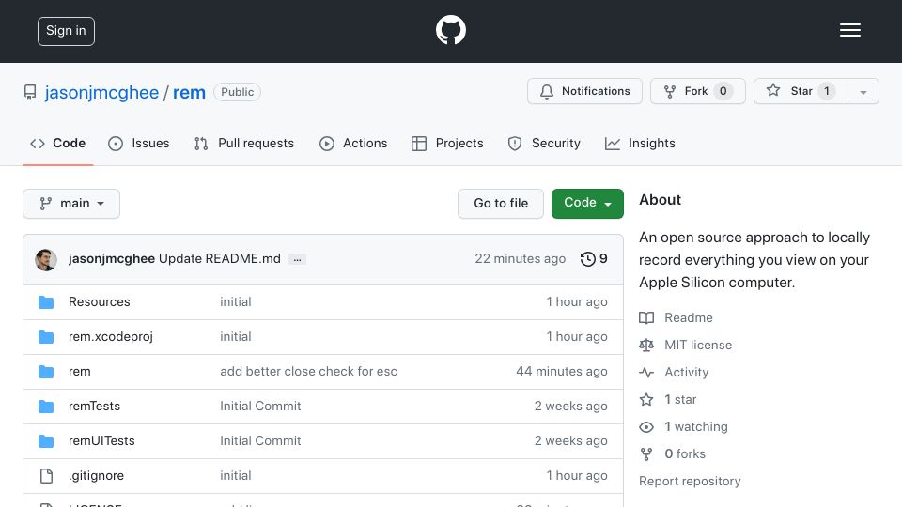This screenshot has width=902, height=507.
Task: Click the .gitignore file icon
Action: point(46,475)
